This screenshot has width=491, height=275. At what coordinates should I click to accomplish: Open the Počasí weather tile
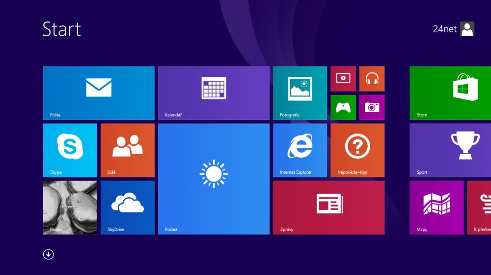pyautogui.click(x=214, y=179)
